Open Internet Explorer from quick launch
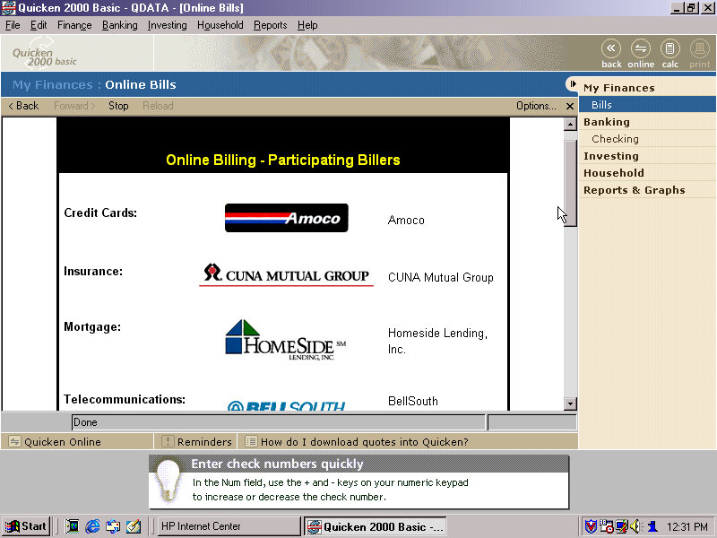Viewport: 717px width, 538px height. click(x=92, y=526)
